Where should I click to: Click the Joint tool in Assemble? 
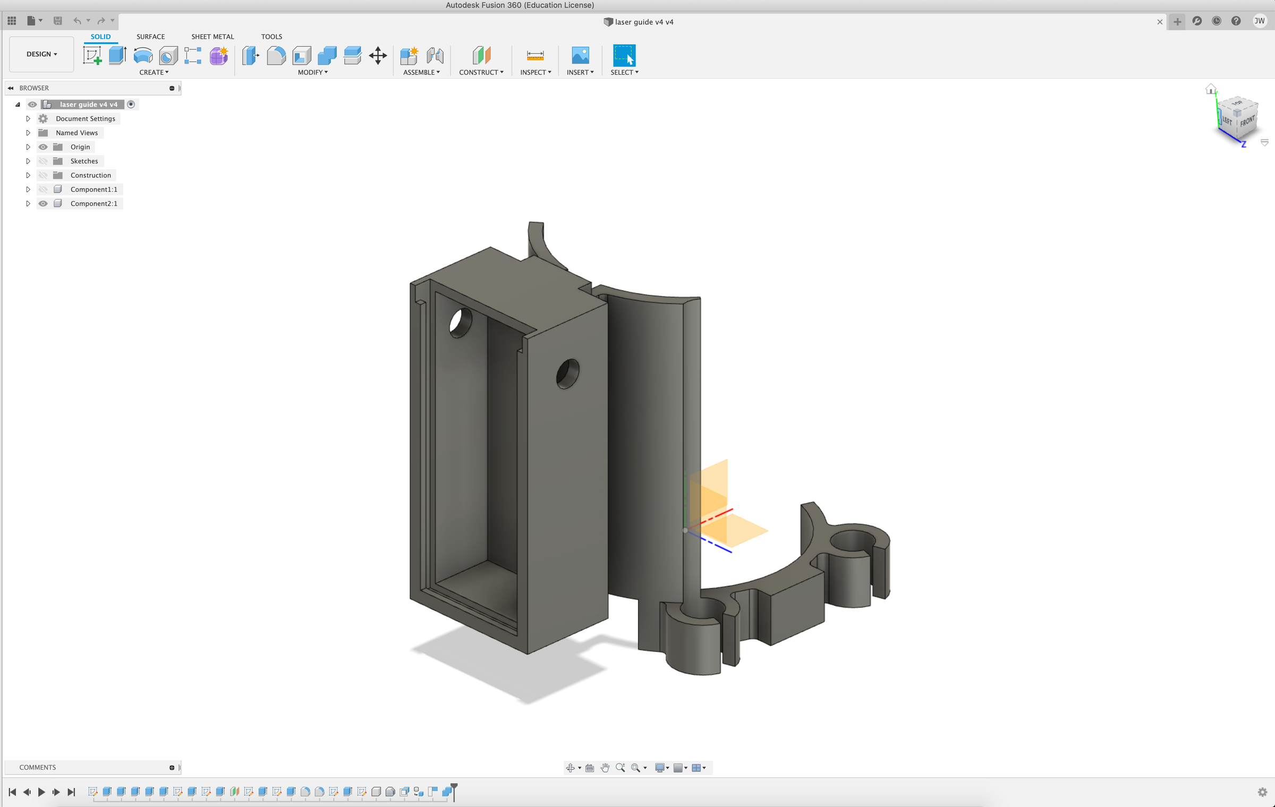pyautogui.click(x=435, y=55)
